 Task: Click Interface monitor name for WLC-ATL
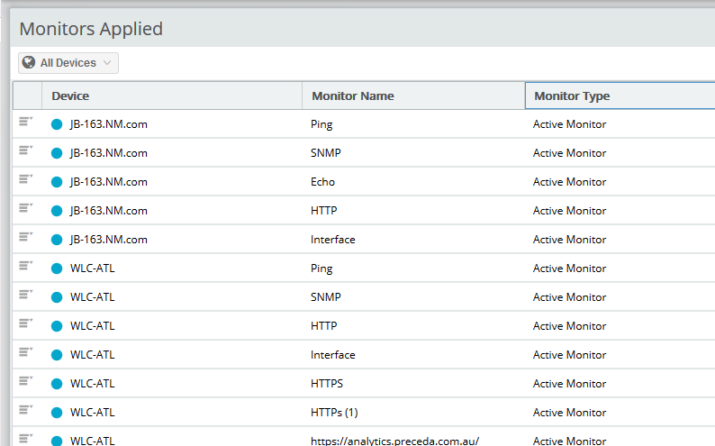point(333,355)
